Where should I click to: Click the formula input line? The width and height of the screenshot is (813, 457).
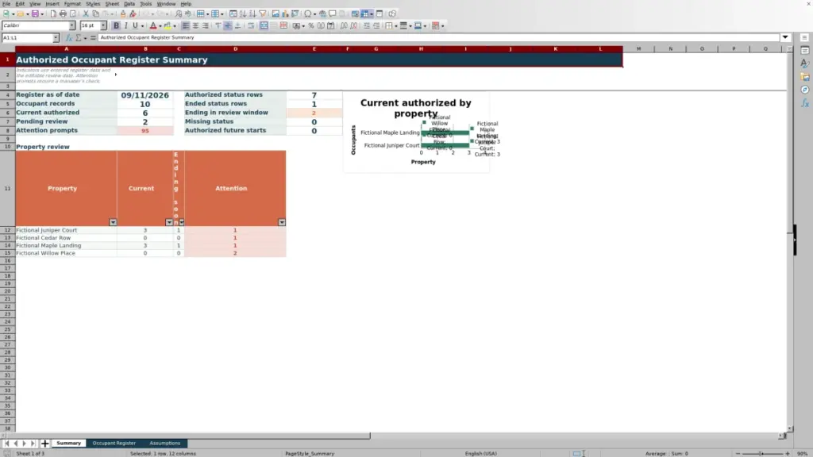(438, 38)
